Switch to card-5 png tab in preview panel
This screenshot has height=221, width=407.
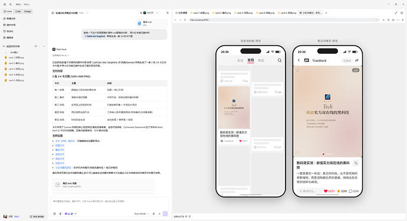click(x=287, y=13)
